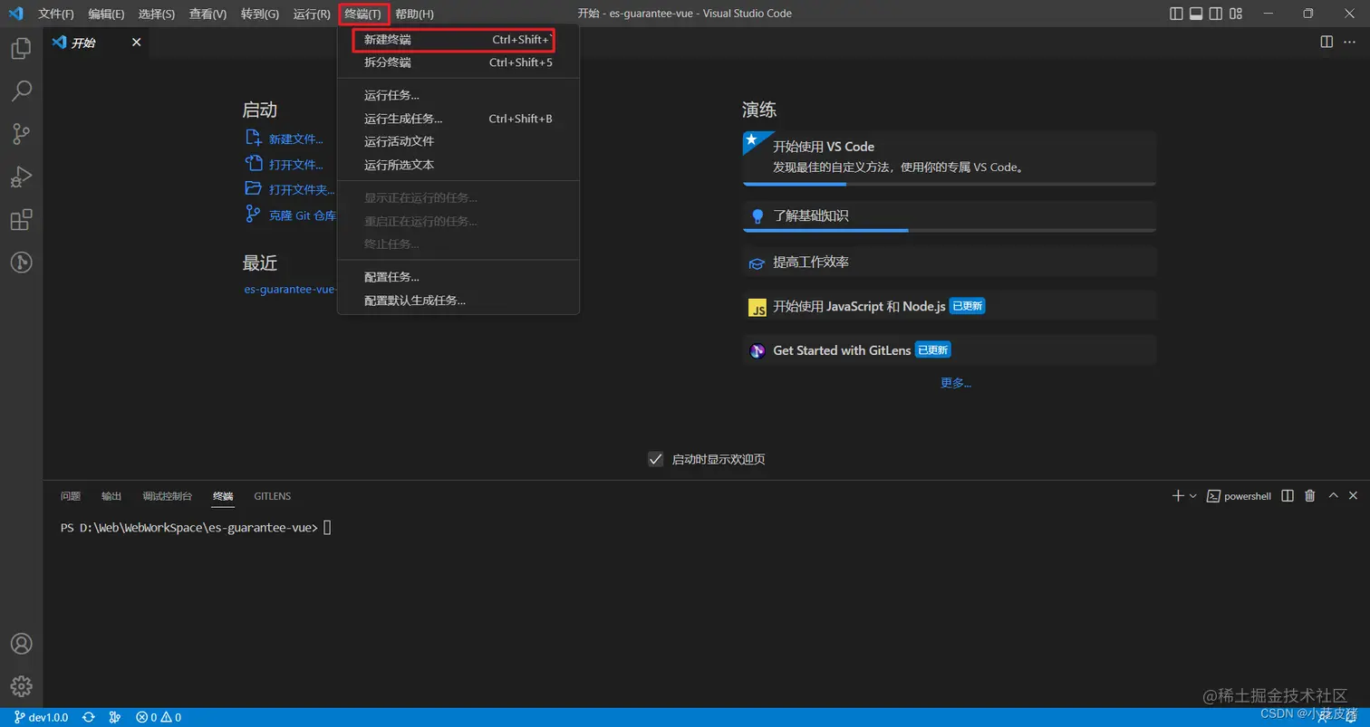
Task: Open terminal launch profile dropdown arrow
Action: click(1192, 496)
